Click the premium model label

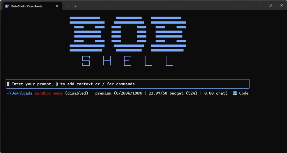(103, 93)
